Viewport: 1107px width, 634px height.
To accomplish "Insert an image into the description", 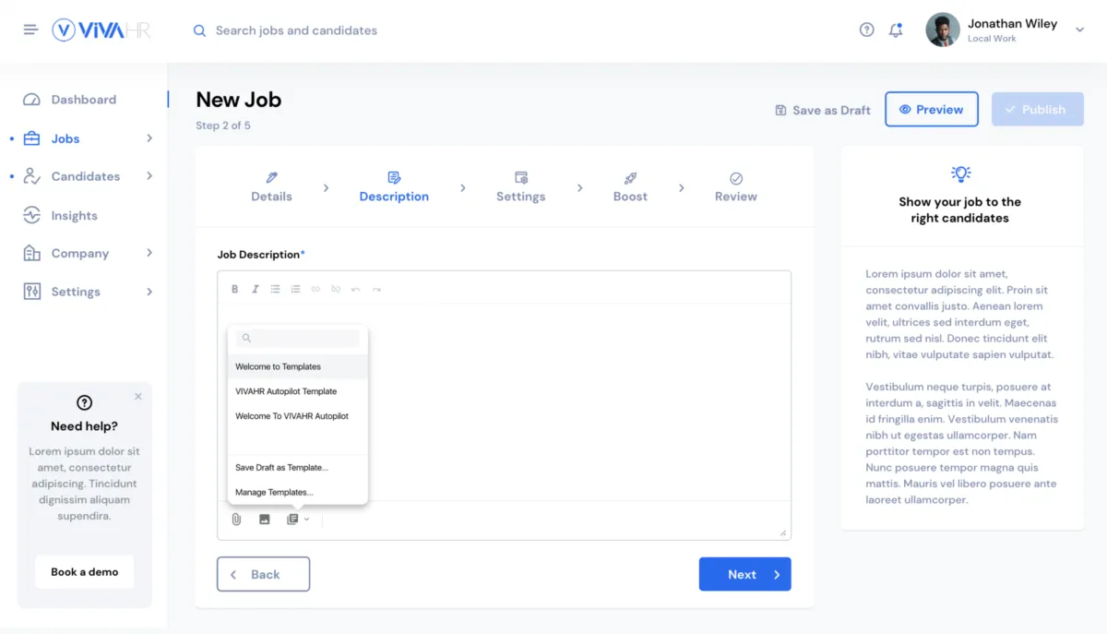I will point(265,520).
